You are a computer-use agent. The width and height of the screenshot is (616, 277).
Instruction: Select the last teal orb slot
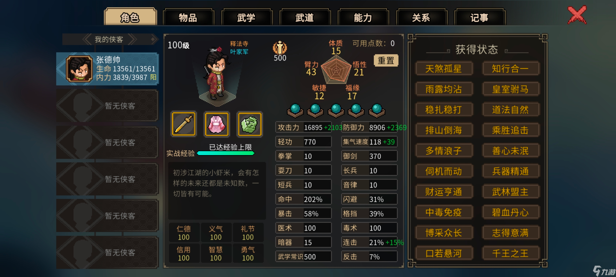coord(377,111)
